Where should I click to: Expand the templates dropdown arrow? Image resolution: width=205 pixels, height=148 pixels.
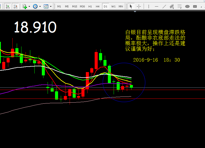(x=51, y=6)
